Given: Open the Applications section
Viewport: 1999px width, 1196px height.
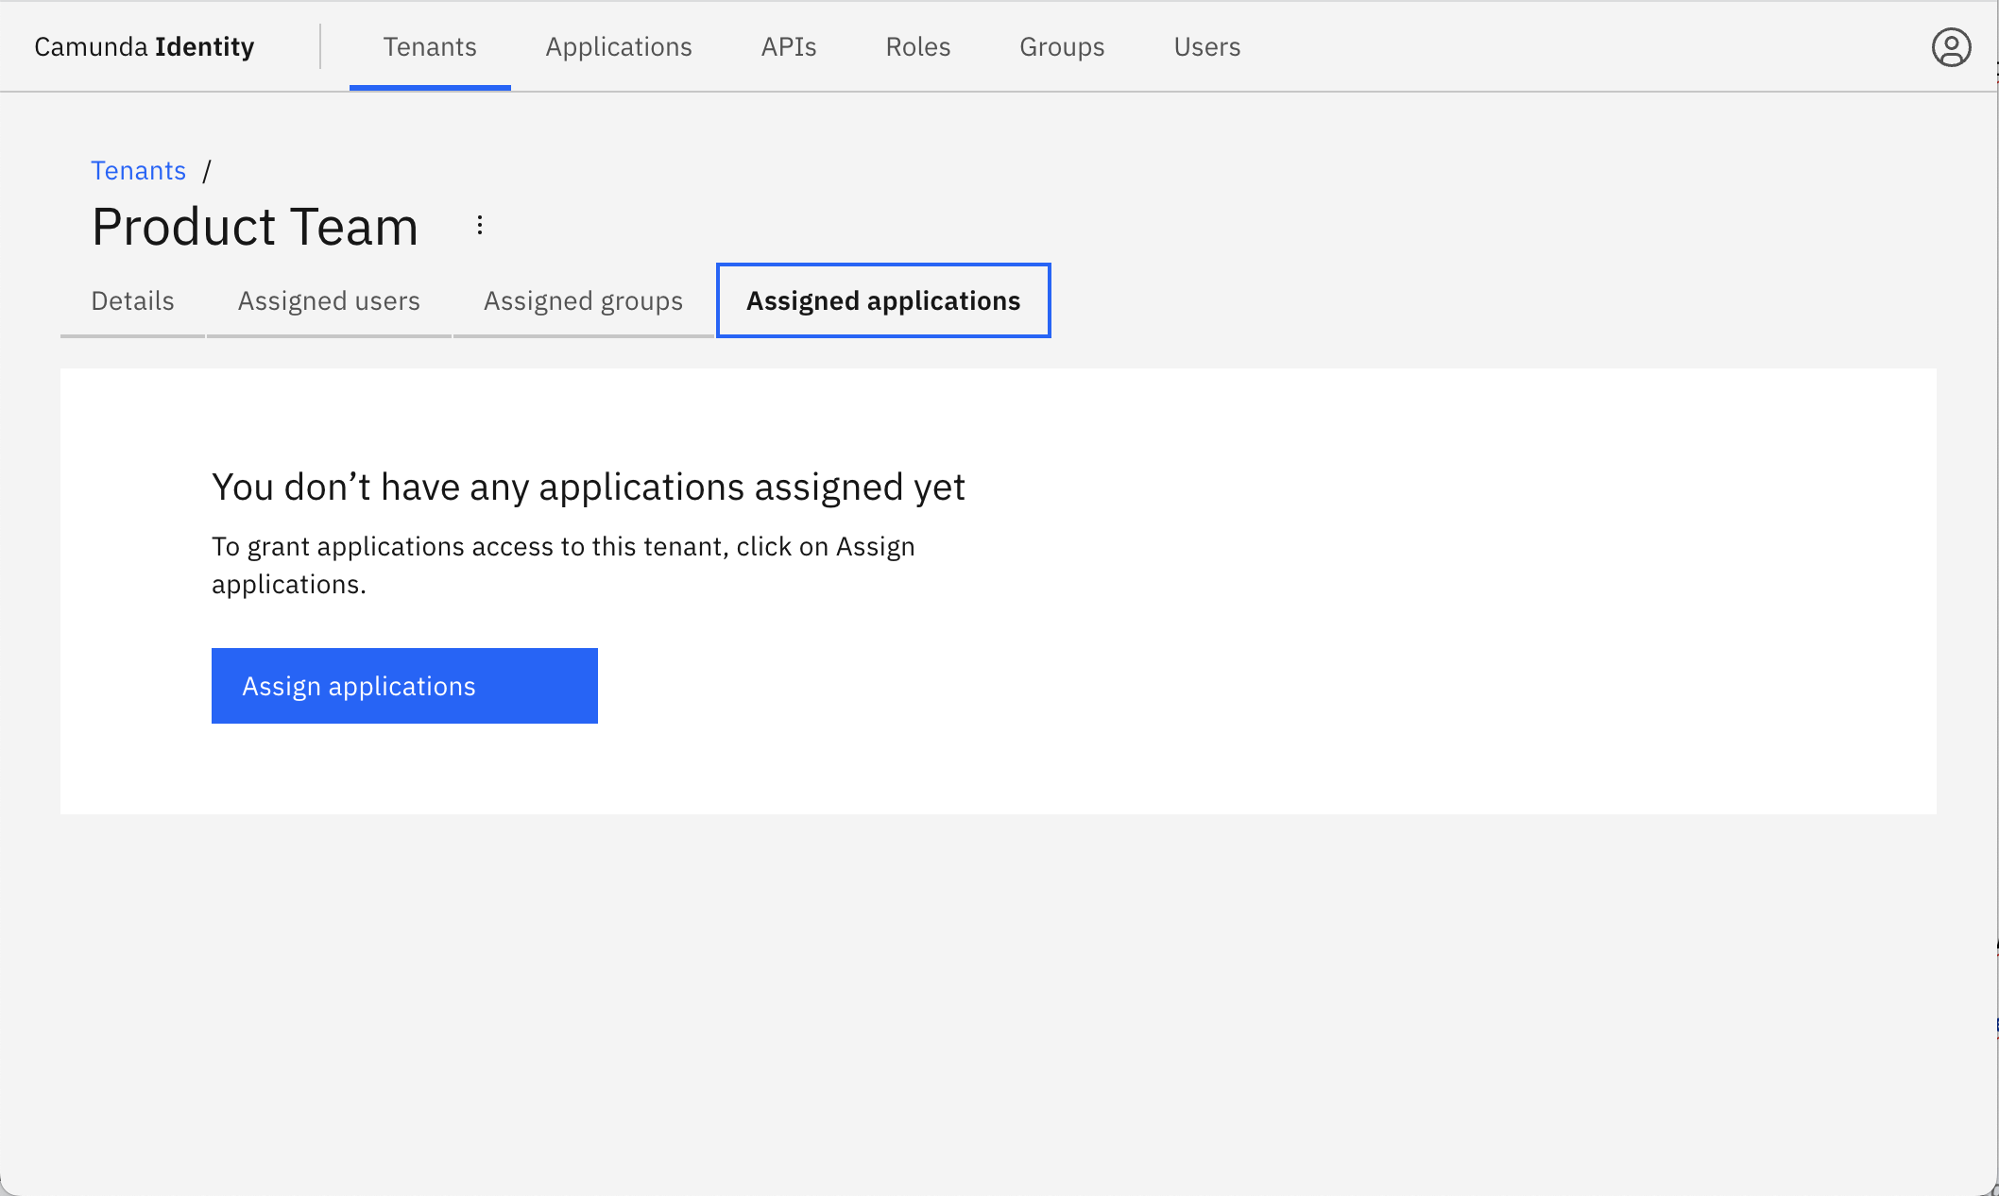Looking at the screenshot, I should click(x=619, y=46).
